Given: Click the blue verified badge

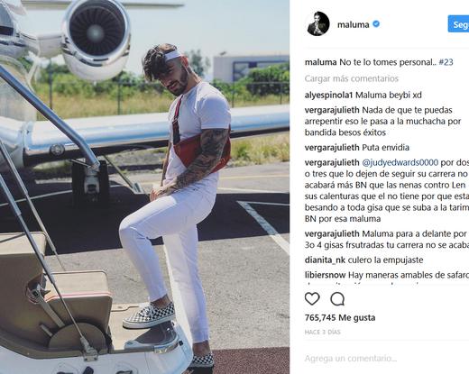Looking at the screenshot, I should (x=376, y=23).
